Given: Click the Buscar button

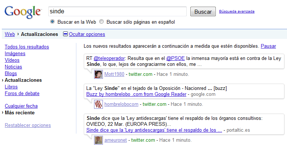Looking at the screenshot, I should [x=203, y=11].
